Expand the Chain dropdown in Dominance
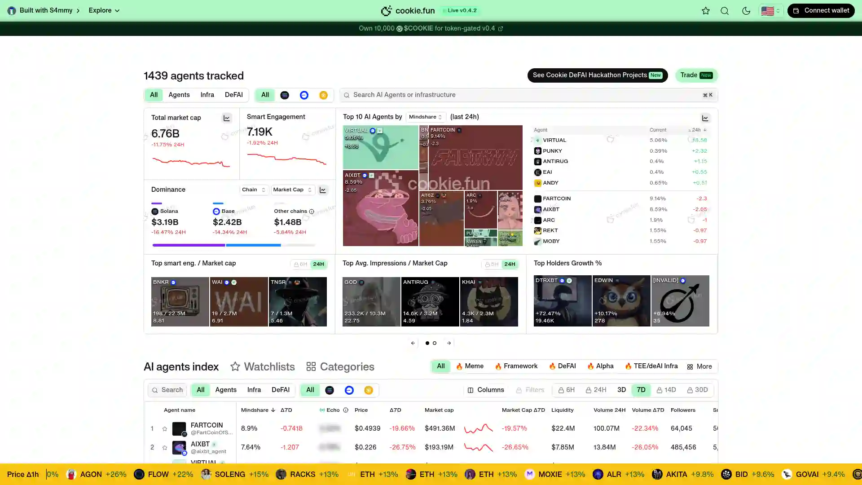Viewport: 862px width, 485px height. (254, 190)
